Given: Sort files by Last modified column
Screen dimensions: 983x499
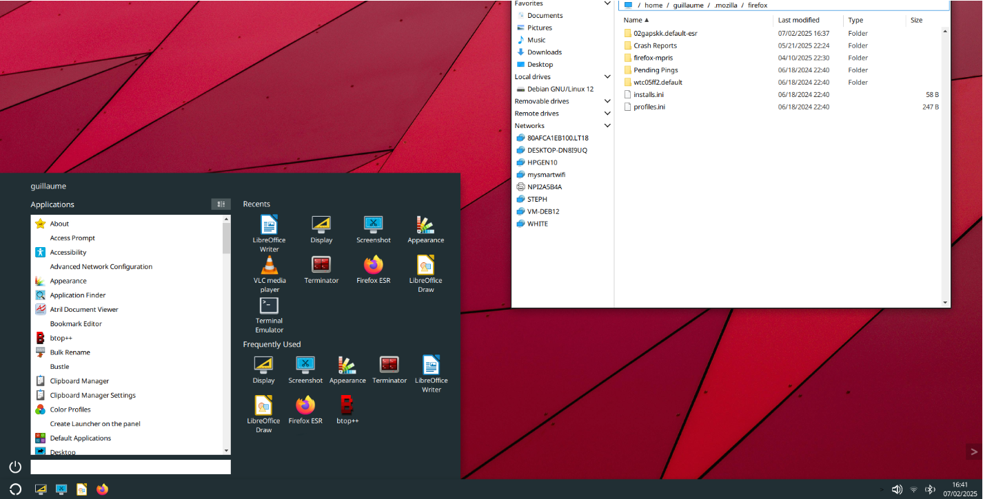Looking at the screenshot, I should click(x=798, y=21).
